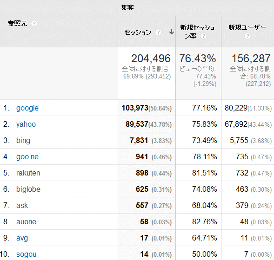Screen dimensions: 274x260
Task: Select sogou new users value 7
Action: tap(246, 254)
